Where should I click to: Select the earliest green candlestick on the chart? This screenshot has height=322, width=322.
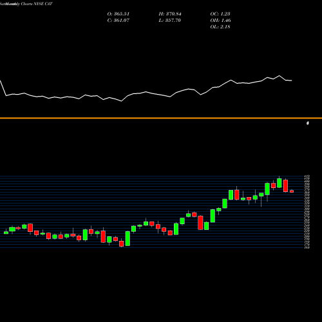pyautogui.click(x=6, y=232)
